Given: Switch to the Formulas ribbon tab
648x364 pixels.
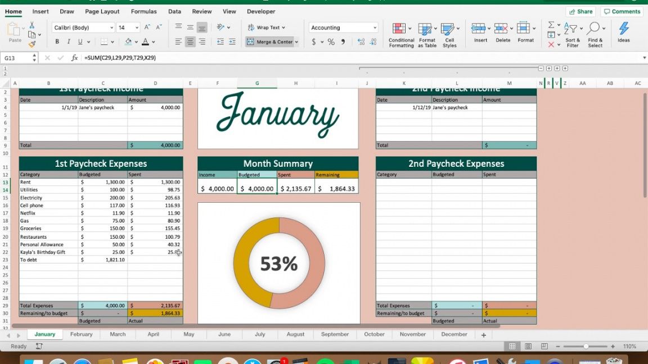Looking at the screenshot, I should pos(143,11).
